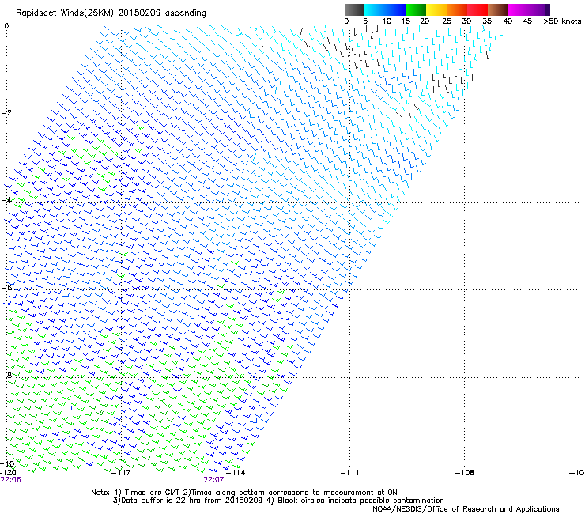Click the '22:07' time marker

pos(213,480)
